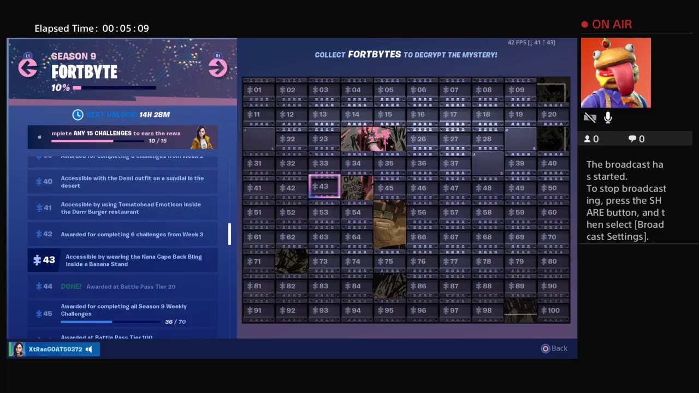Select Fortbyte tile #66

pyautogui.click(x=423, y=237)
